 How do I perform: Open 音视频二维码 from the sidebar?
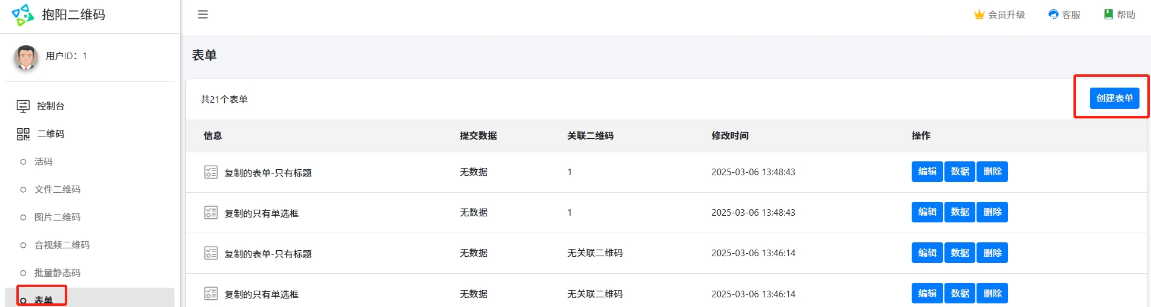click(x=62, y=245)
